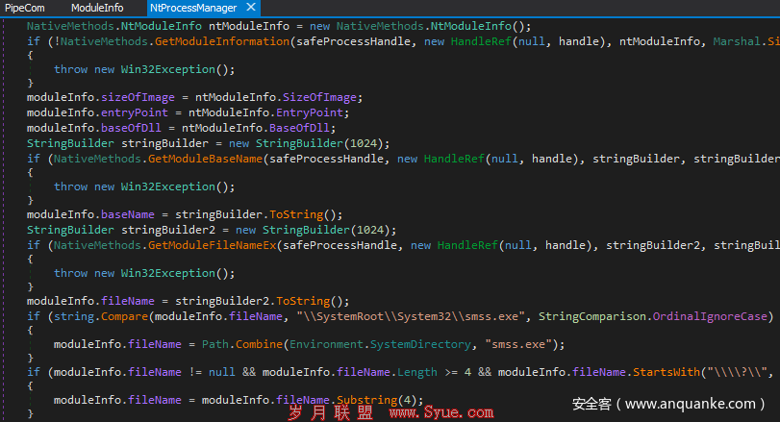Click Substring(4) method call
The width and height of the screenshot is (780, 422).
pos(380,400)
